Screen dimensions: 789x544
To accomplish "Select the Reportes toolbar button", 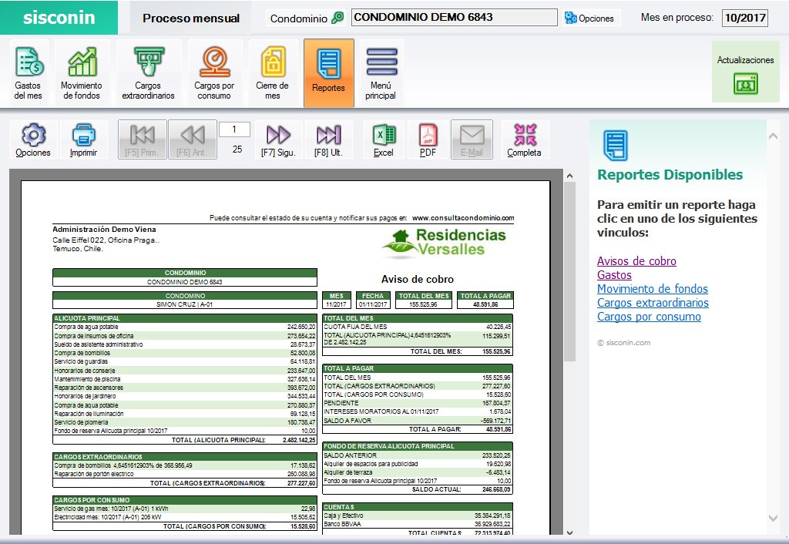I will (328, 73).
